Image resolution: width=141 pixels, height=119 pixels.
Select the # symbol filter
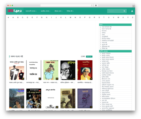8,17
